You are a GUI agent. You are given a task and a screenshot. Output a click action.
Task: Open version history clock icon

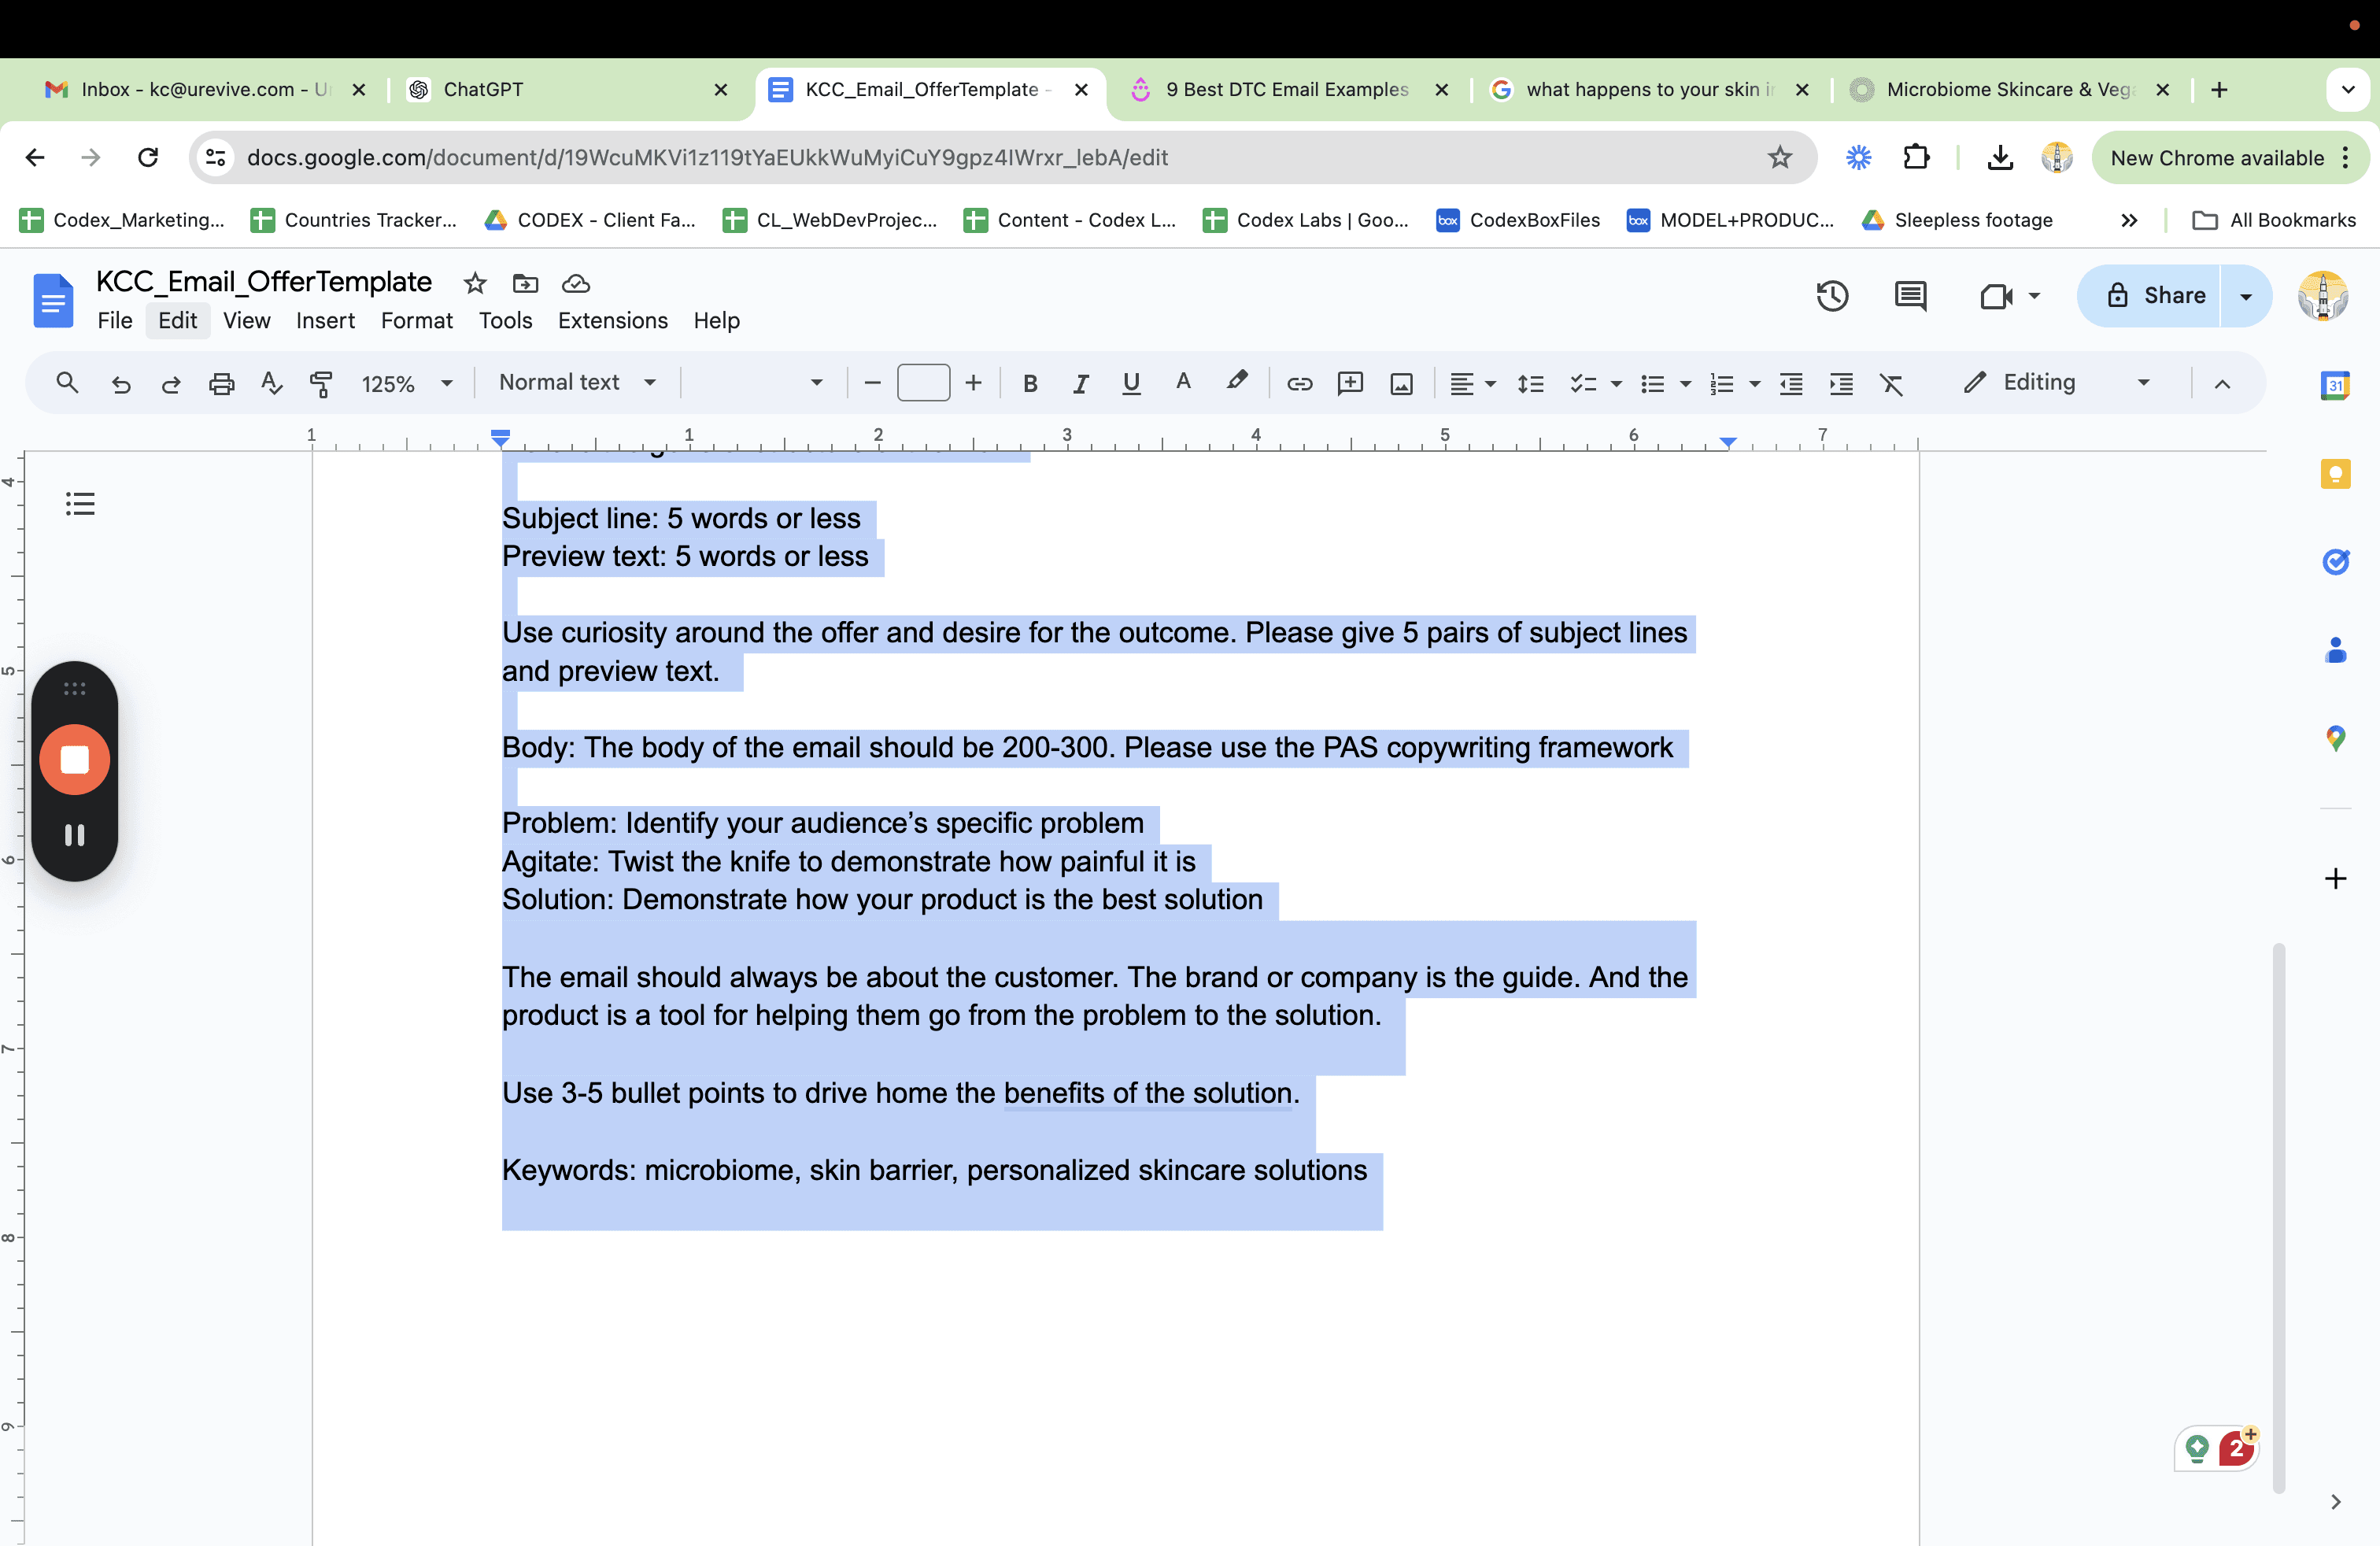(x=1832, y=296)
